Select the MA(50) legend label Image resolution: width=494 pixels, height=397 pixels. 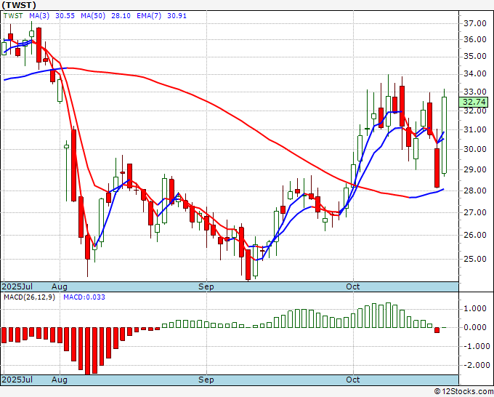pos(93,15)
